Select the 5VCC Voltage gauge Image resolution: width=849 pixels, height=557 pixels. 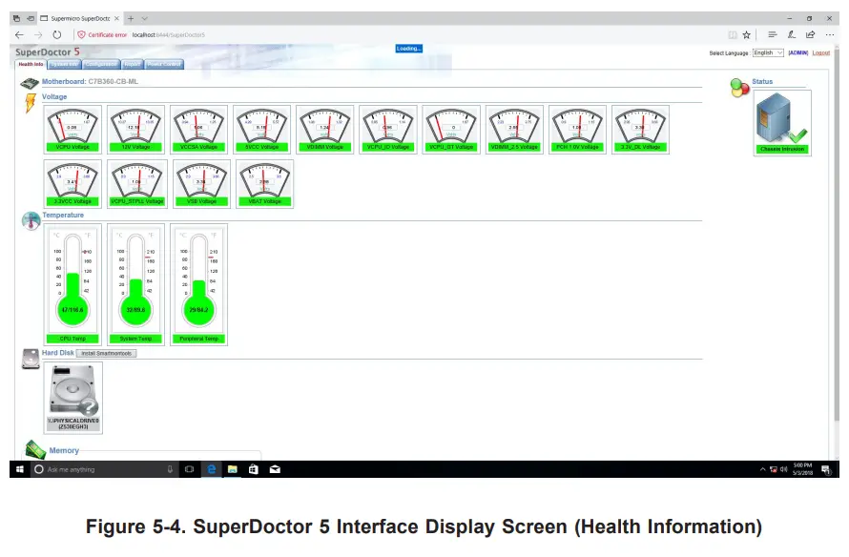pyautogui.click(x=262, y=130)
